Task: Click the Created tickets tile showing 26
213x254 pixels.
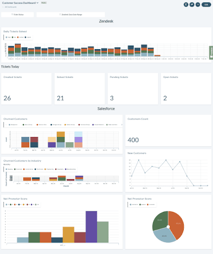Action: pos(26,89)
